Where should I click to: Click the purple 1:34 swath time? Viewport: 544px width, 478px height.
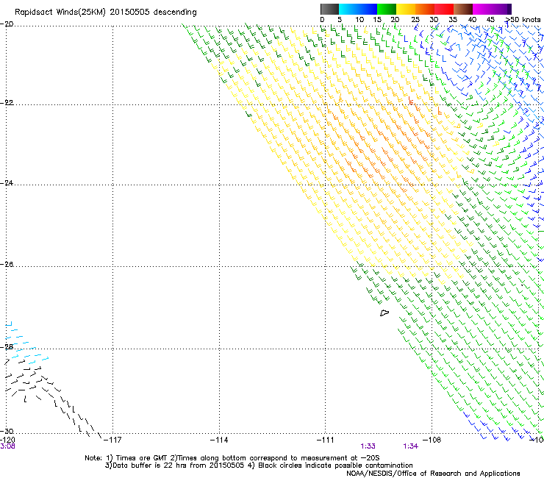[x=410, y=446]
